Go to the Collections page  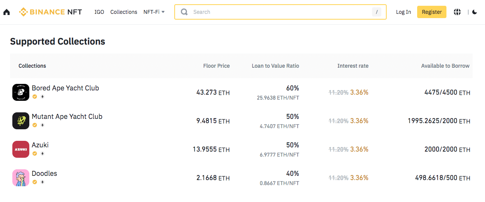(124, 12)
